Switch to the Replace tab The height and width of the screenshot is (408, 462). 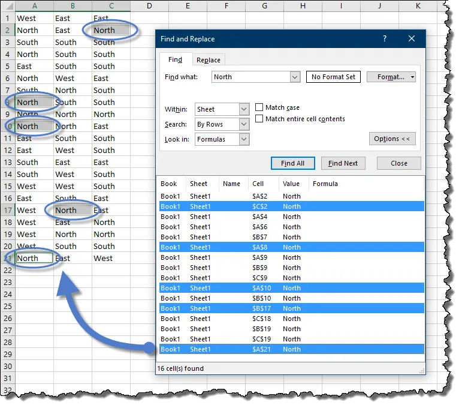tap(209, 60)
